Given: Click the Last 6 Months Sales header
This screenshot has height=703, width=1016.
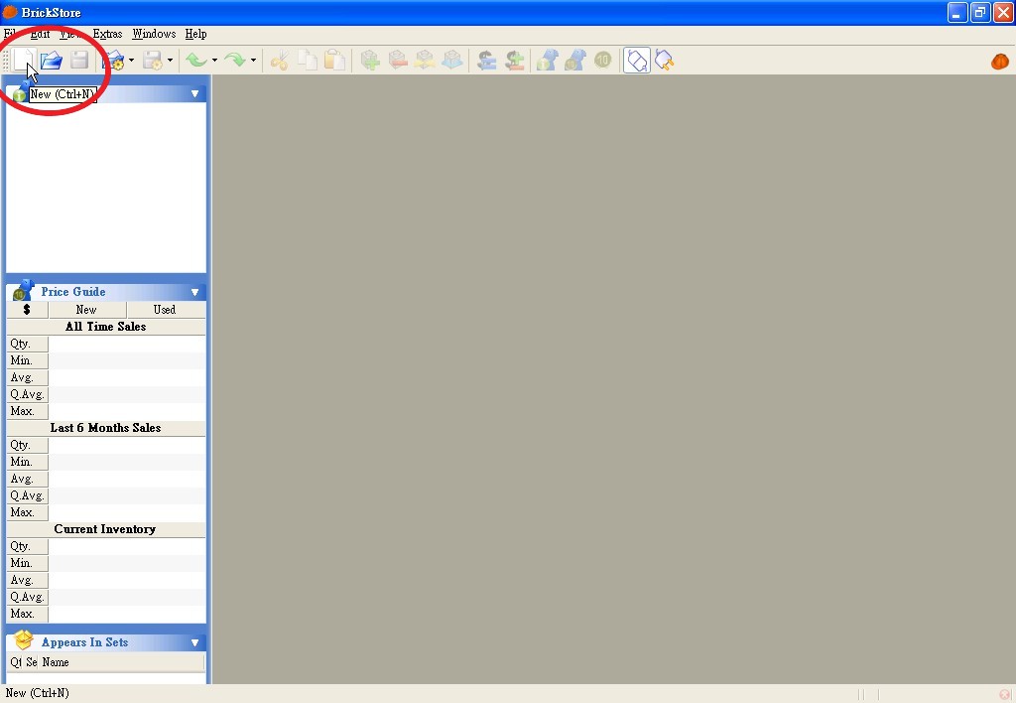Looking at the screenshot, I should (x=105, y=427).
